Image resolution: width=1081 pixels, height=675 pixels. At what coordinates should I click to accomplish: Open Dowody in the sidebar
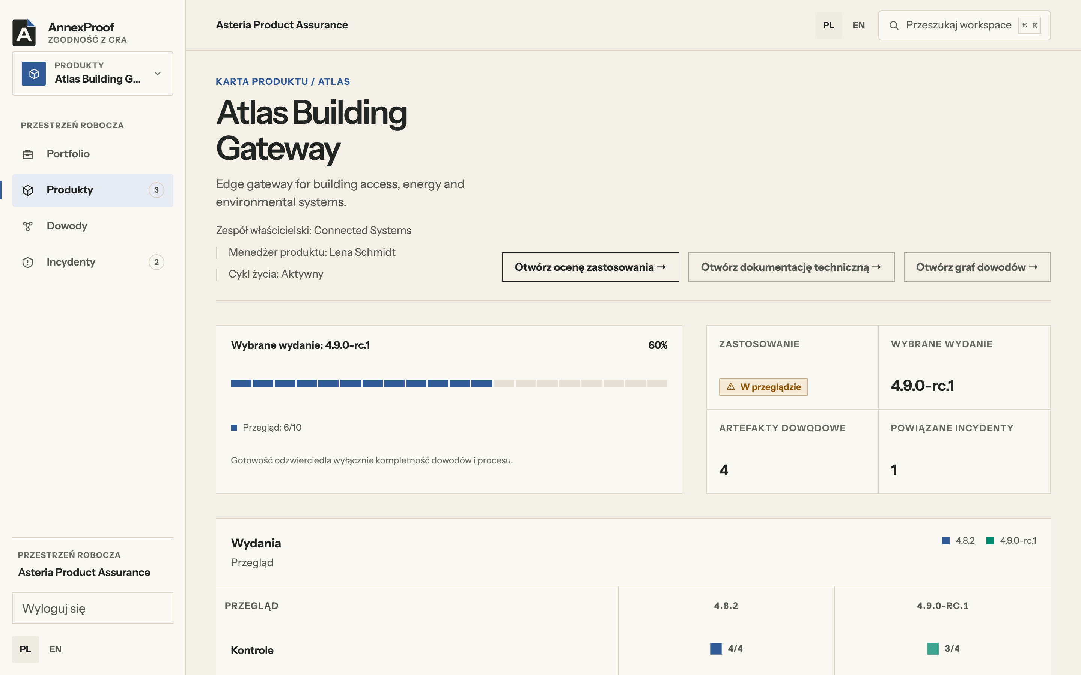(x=92, y=226)
